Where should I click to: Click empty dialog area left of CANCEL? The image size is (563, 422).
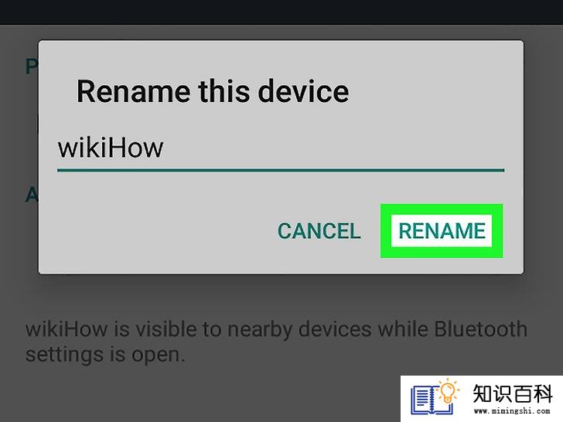(x=155, y=231)
